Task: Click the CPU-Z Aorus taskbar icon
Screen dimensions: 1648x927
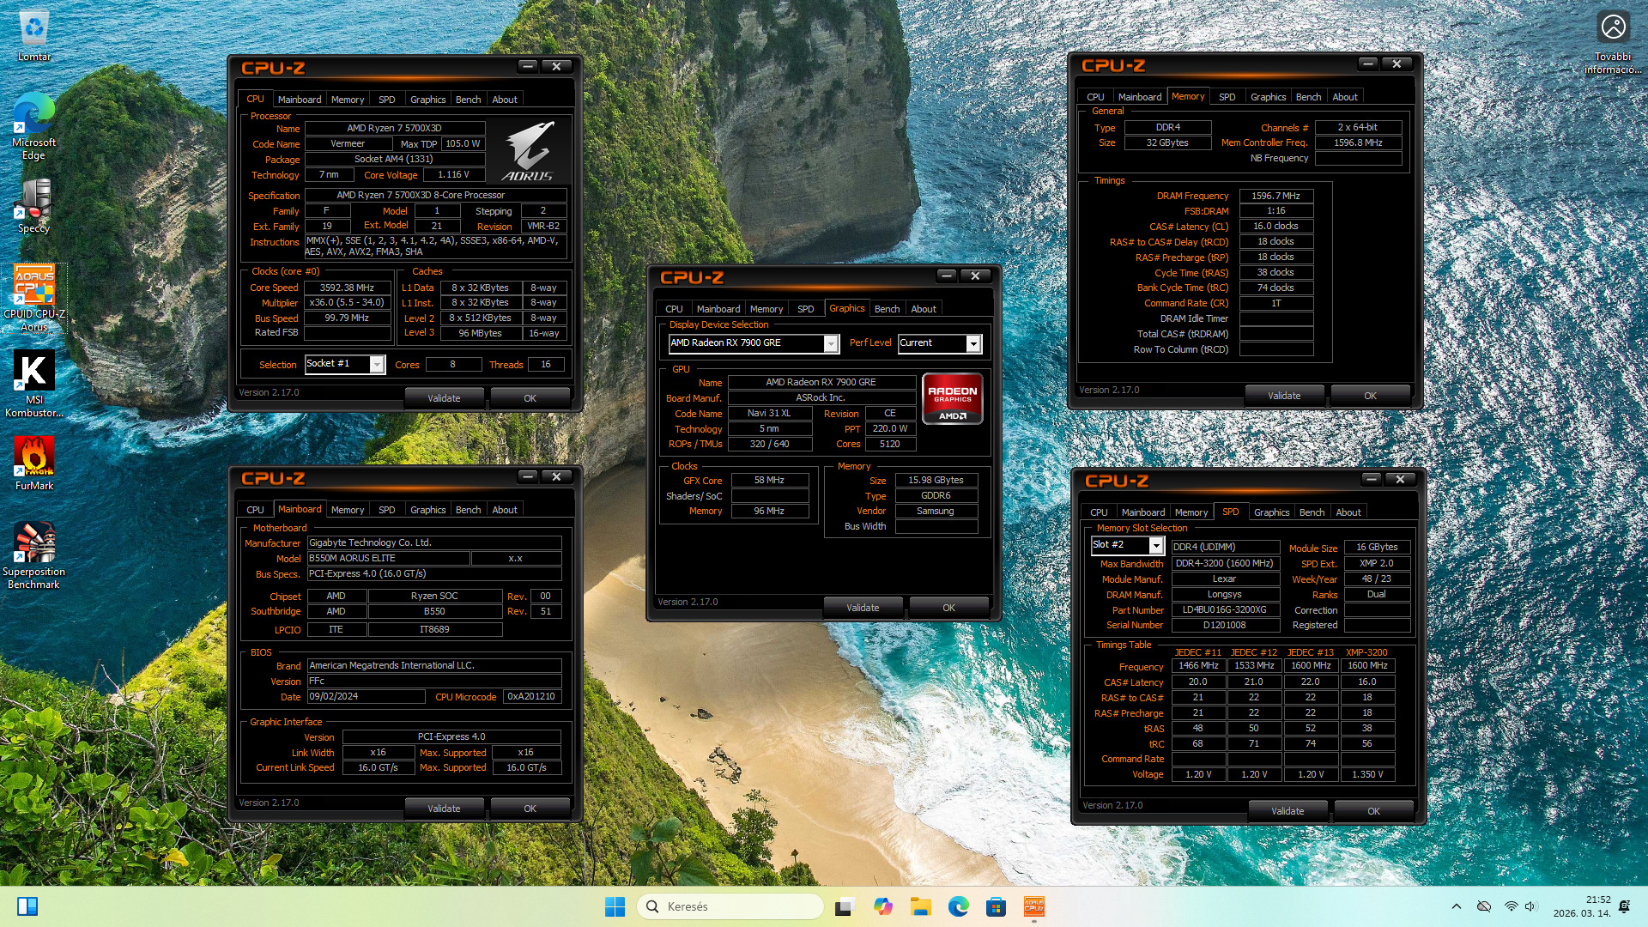Action: (x=1033, y=906)
